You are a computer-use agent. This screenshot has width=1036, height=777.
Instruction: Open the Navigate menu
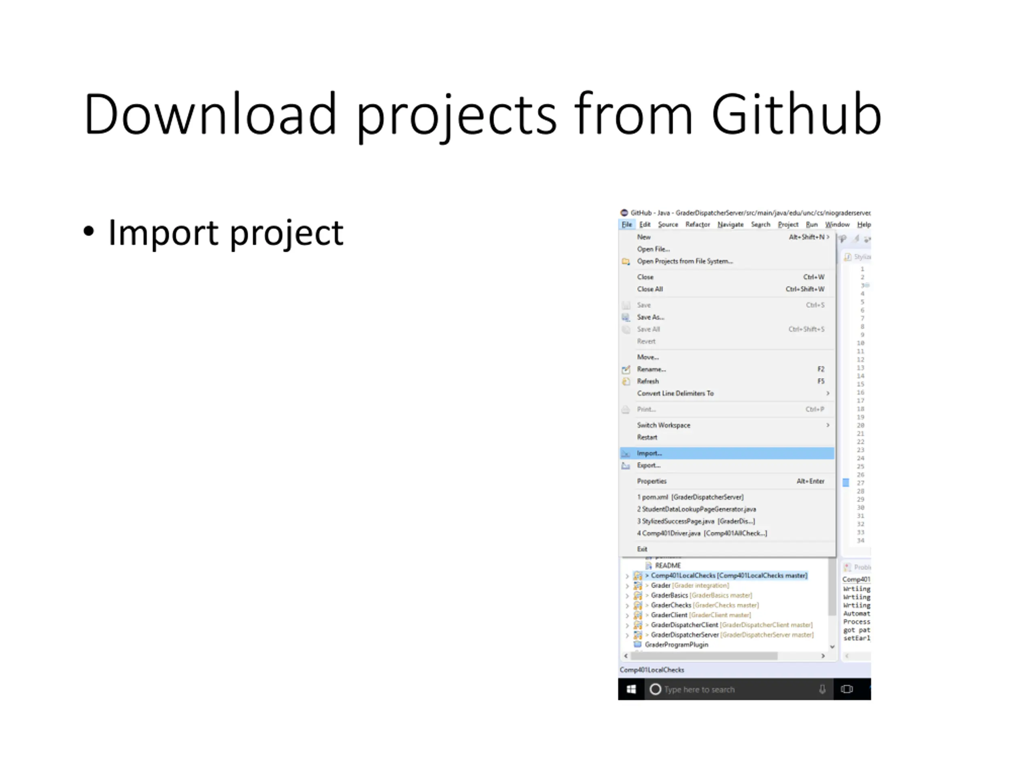730,224
